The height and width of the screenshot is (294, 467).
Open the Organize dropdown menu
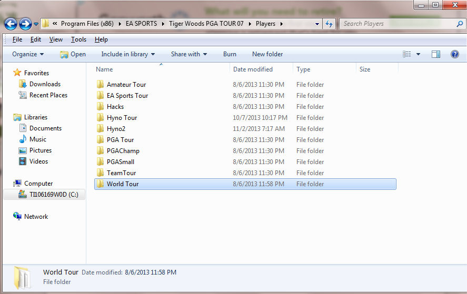[28, 54]
